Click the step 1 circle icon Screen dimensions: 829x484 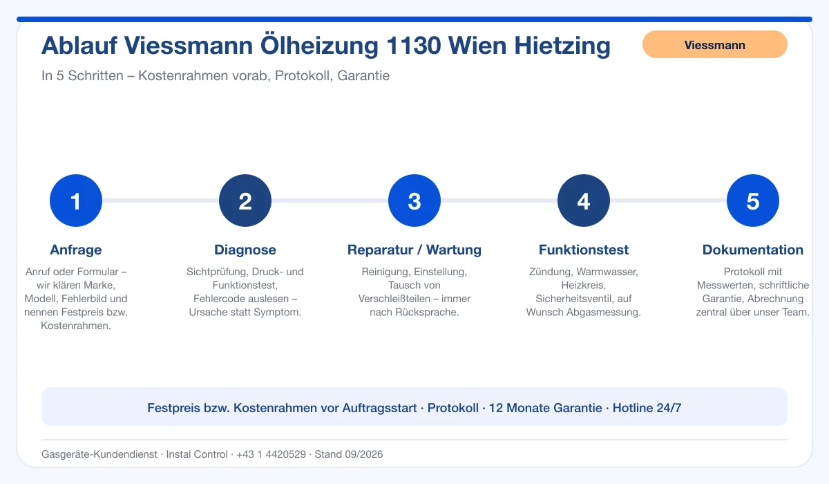(76, 201)
